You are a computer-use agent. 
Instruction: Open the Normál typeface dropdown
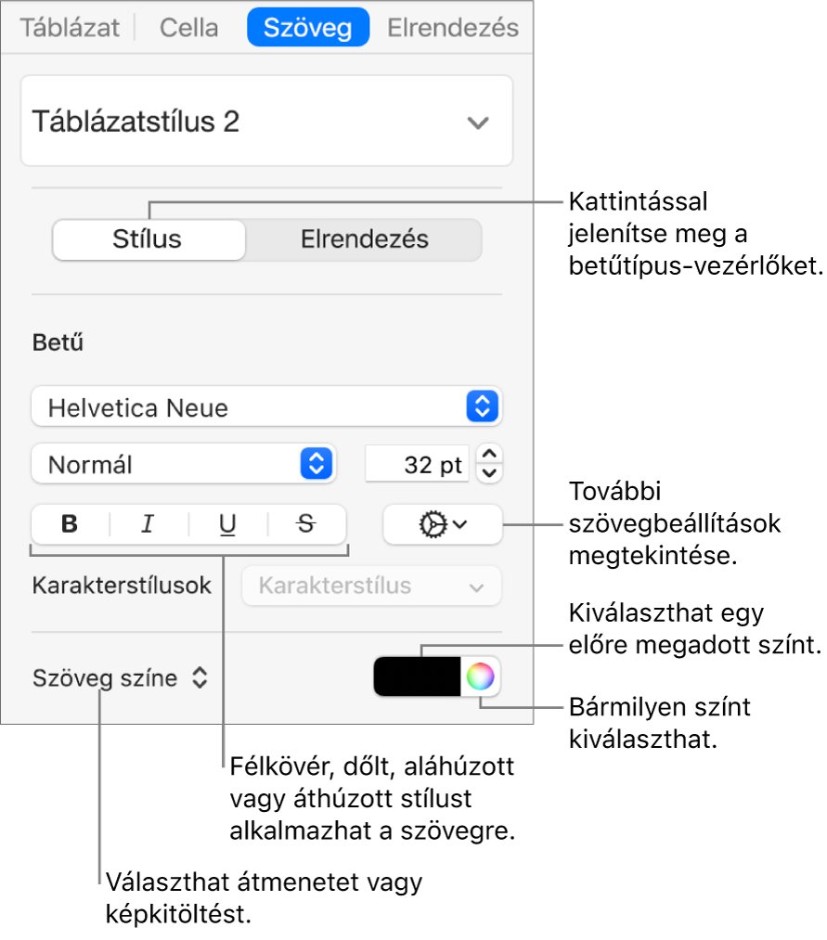183,464
